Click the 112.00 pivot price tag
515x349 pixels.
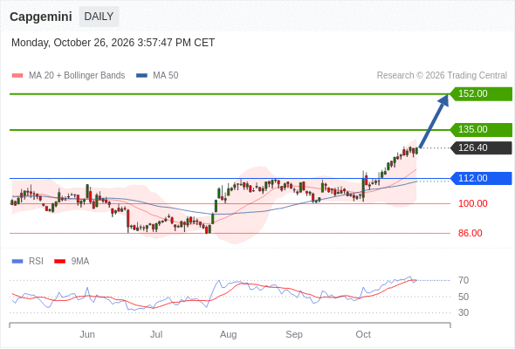point(481,179)
